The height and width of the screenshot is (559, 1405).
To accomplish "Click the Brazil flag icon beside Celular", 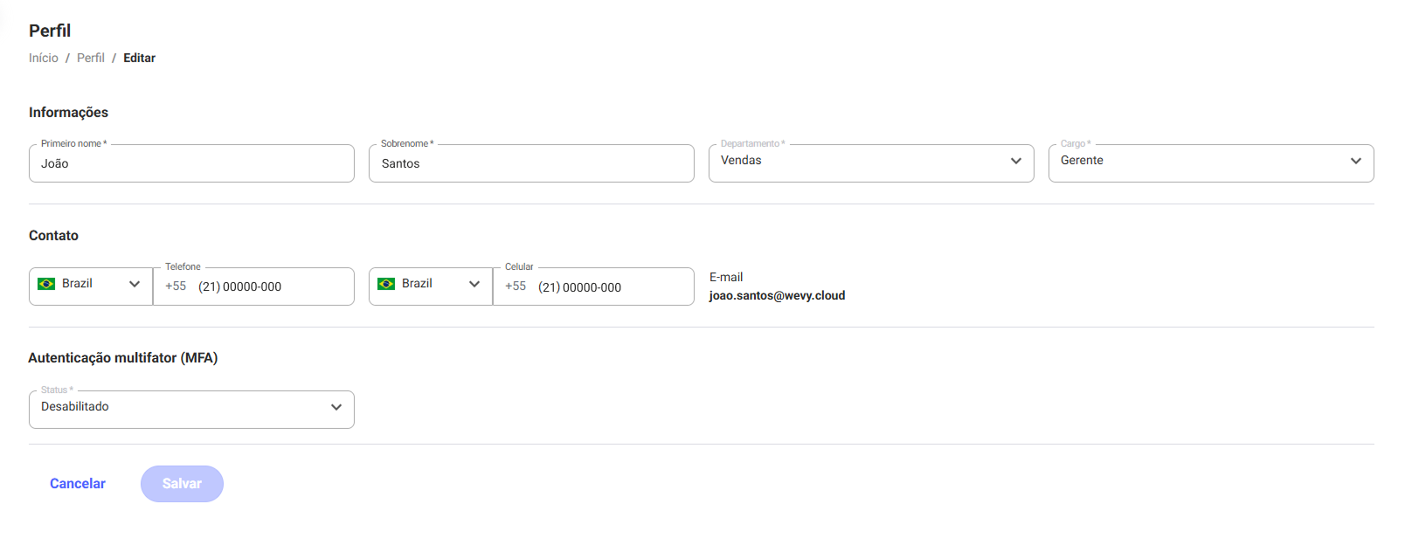I will click(386, 284).
